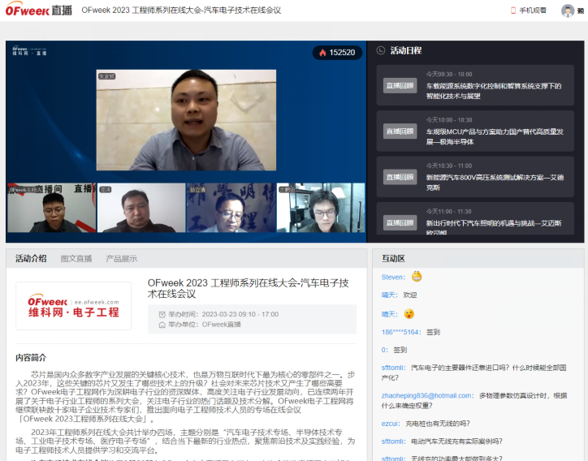Select the headphone-wearing participant video thumbnail
The image size is (588, 461).
pyautogui.click(x=321, y=208)
